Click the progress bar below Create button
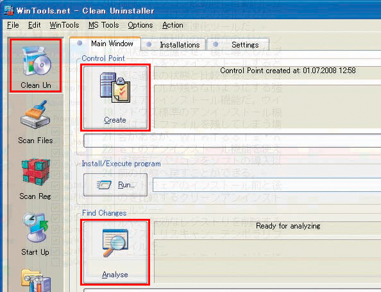 (x=232, y=141)
